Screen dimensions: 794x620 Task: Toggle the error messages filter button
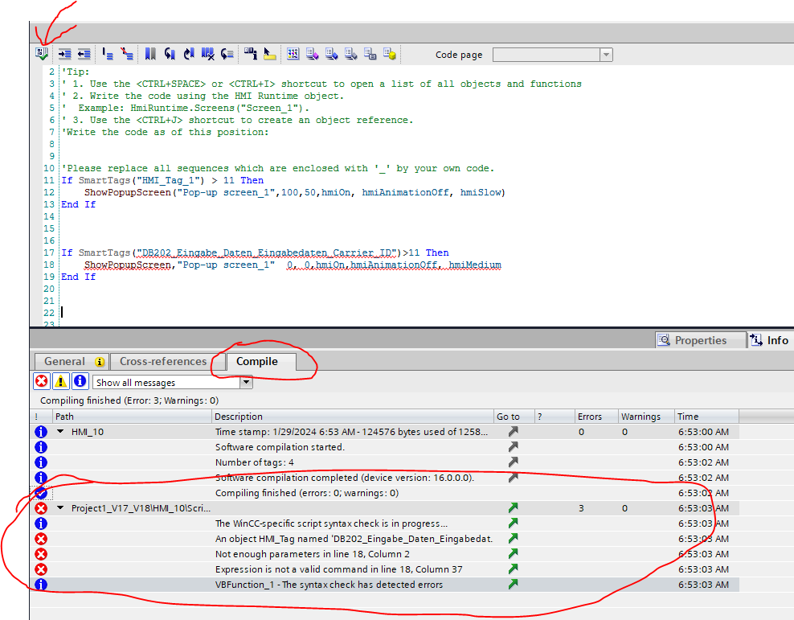pos(42,382)
